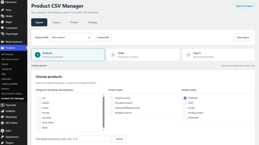Go to step 3 Export

pos(218,55)
